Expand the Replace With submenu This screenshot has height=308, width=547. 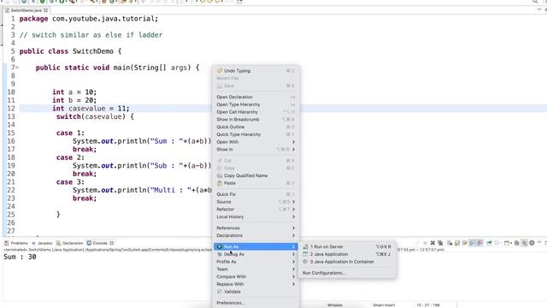pyautogui.click(x=256, y=284)
